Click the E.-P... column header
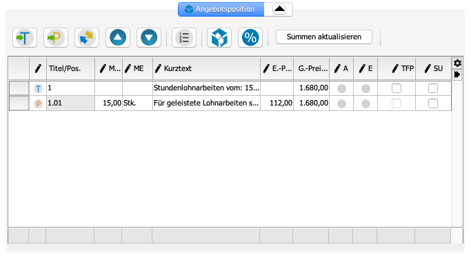This screenshot has height=260, width=471. 277,68
